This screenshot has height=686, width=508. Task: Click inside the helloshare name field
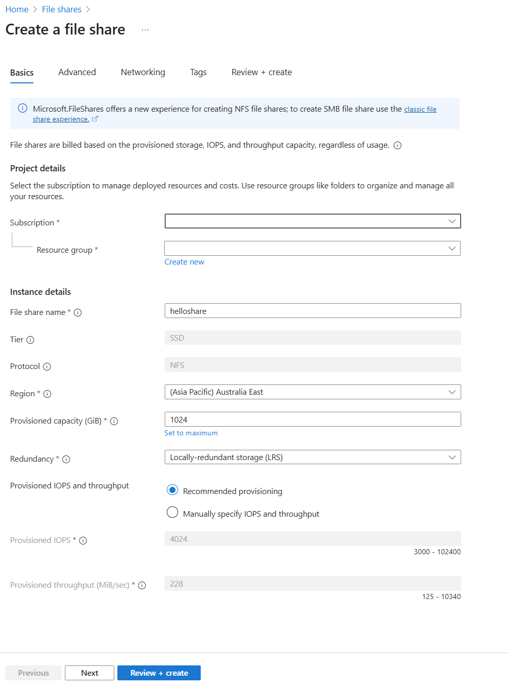coord(312,310)
